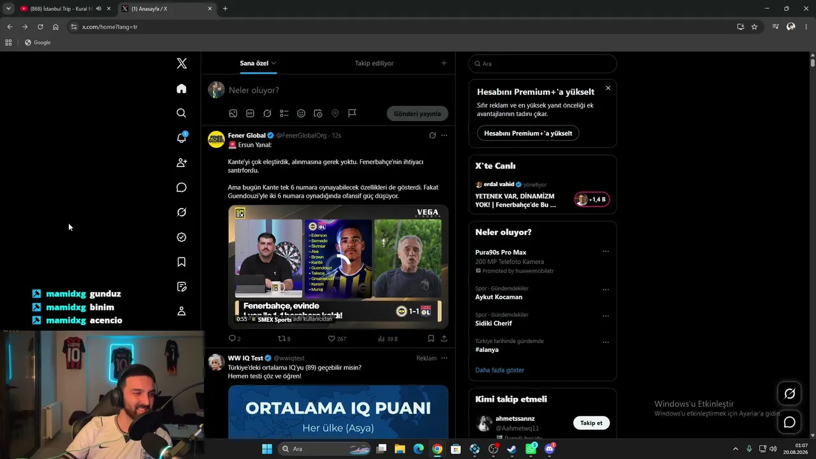Open the verified badge icon in the sidebar

click(x=182, y=237)
